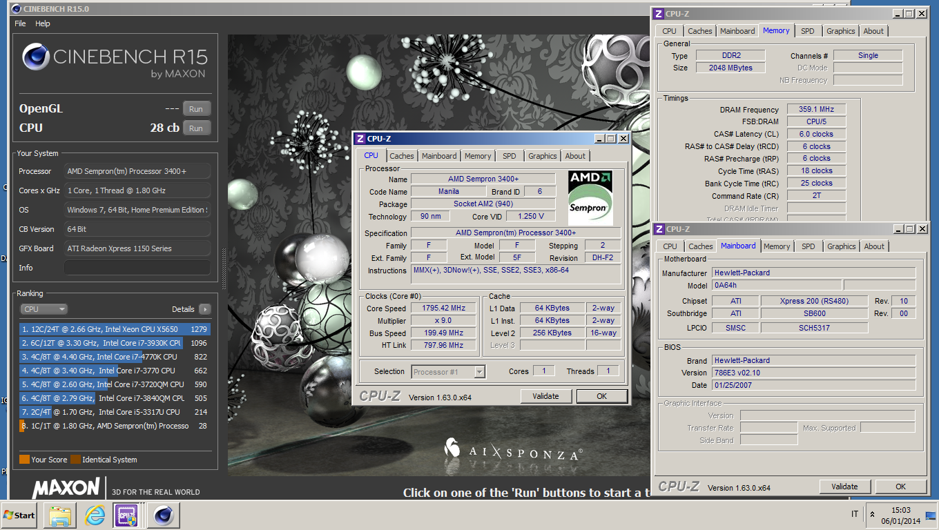Click the memory Type value DDR2
The width and height of the screenshot is (939, 530).
[x=730, y=56]
